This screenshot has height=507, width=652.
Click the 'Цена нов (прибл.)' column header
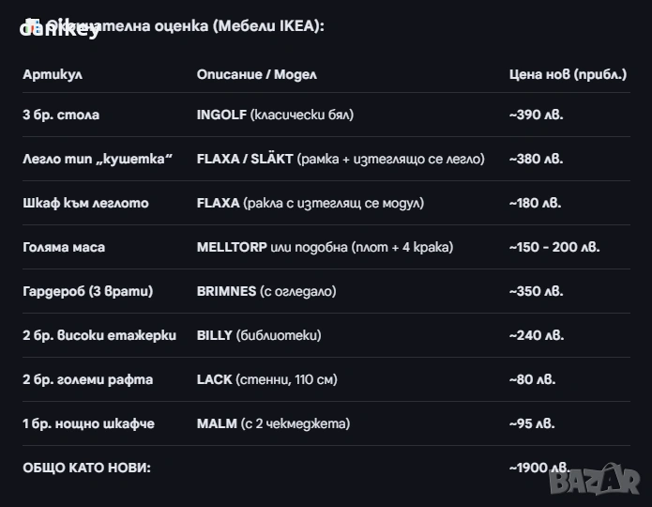pos(568,74)
